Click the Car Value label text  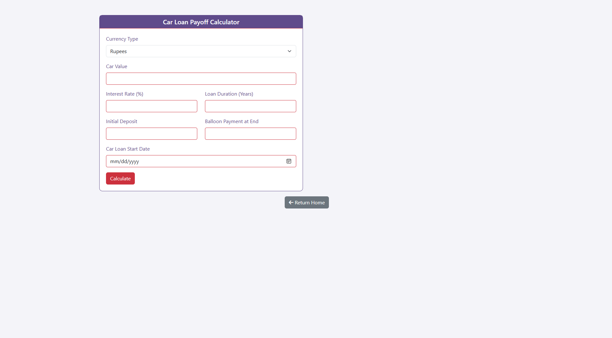pos(117,67)
